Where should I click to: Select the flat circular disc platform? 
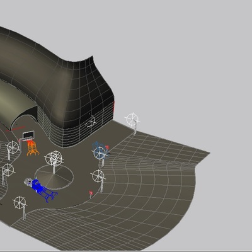54,177
